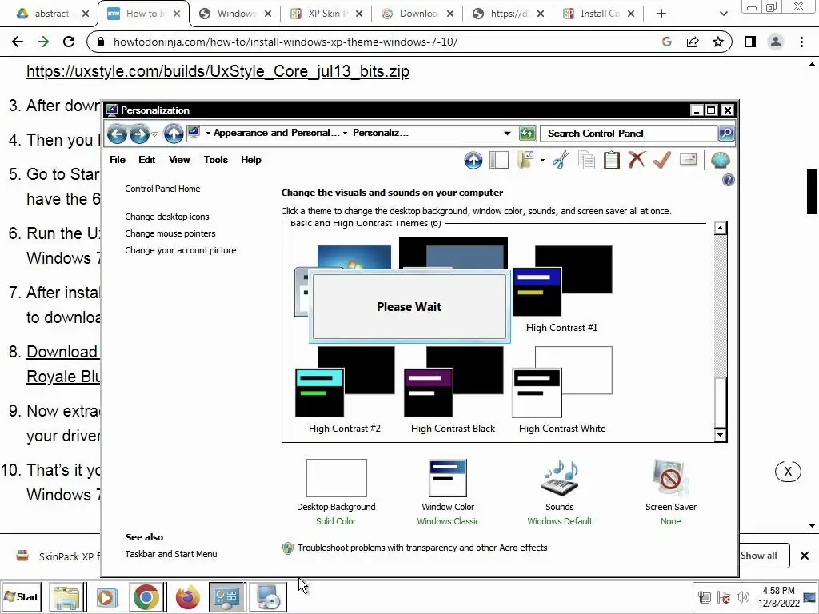Click Control Panel Home link
The width and height of the screenshot is (819, 614).
(x=162, y=189)
